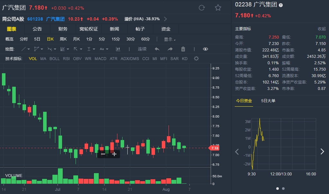Open the blue 广汽集团 A-share link
Image resolution: width=329 pixels, height=194 pixels.
[55, 19]
